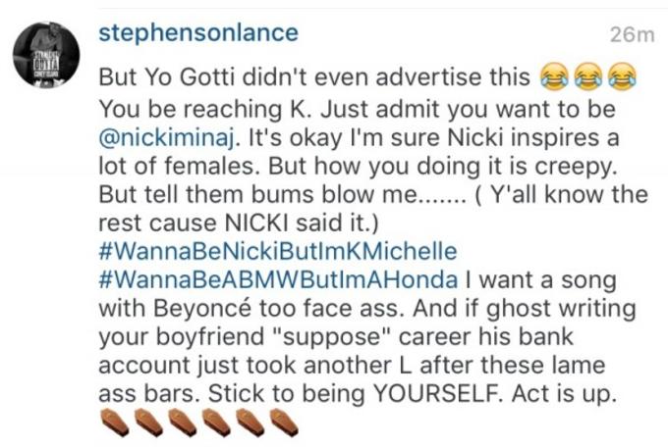Open the #WannaBeABMWButImAHonda hashtag

278,279
